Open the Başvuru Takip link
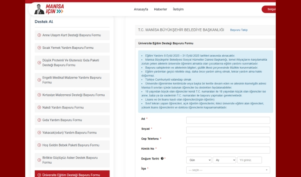The image size is (301, 177). point(239,30)
